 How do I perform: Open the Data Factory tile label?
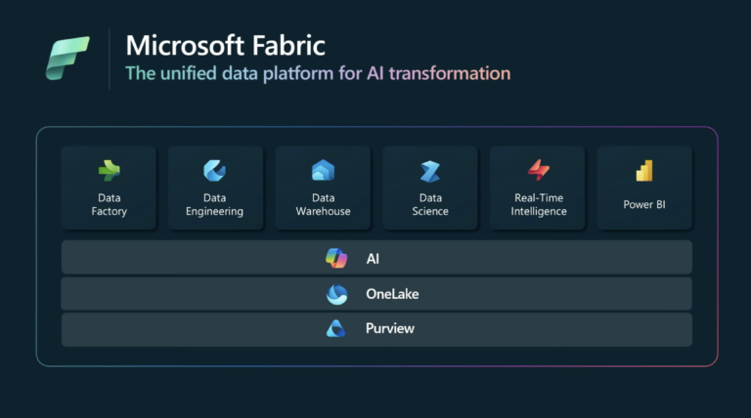[109, 204]
